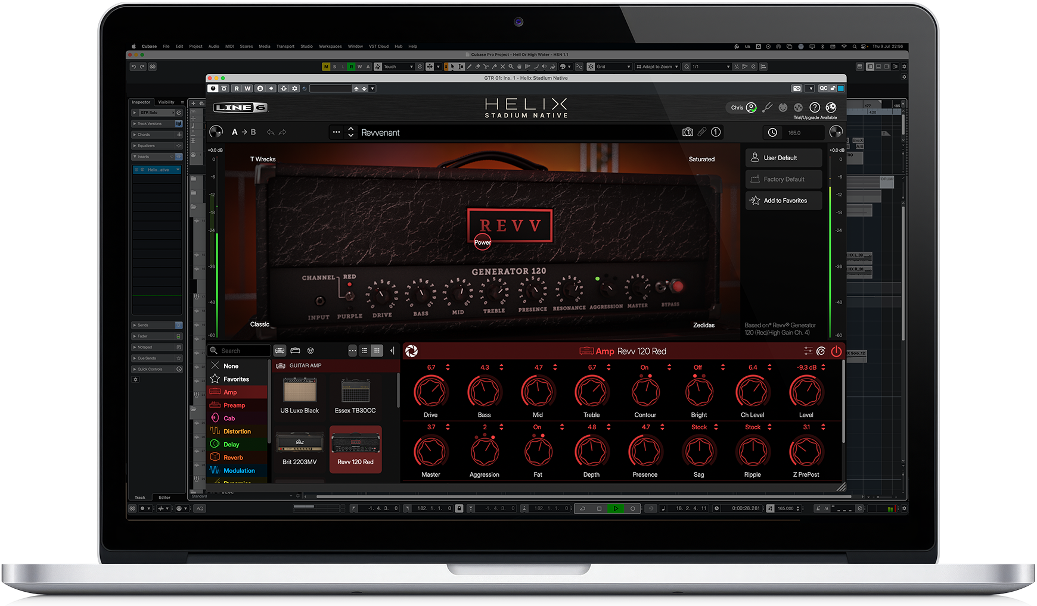Adjust the Drive knob

click(430, 392)
